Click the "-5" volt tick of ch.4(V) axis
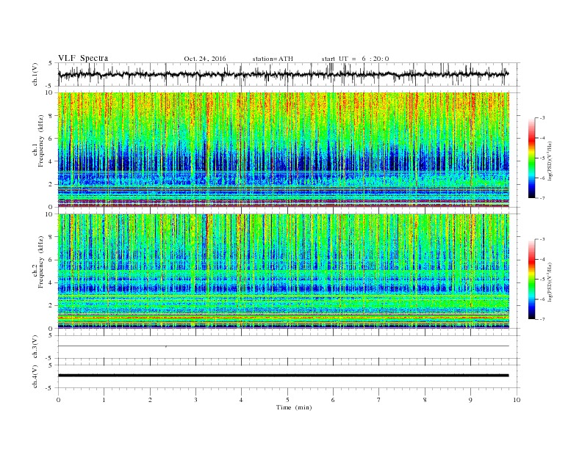Viewport: 582px width, 449px height. click(x=50, y=388)
